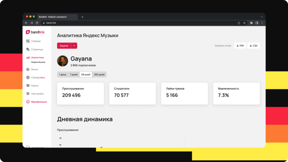Open Страницы section in sidebar
Viewport: 288px width, 162px height.
[37, 49]
